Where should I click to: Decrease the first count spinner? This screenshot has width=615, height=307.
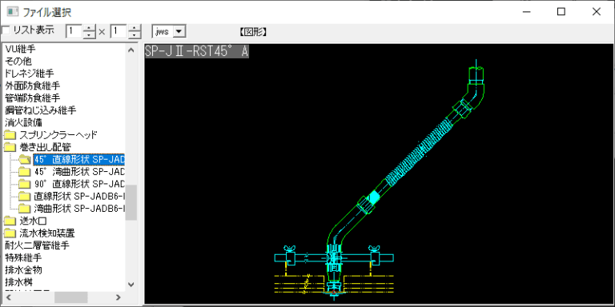pyautogui.click(x=90, y=35)
